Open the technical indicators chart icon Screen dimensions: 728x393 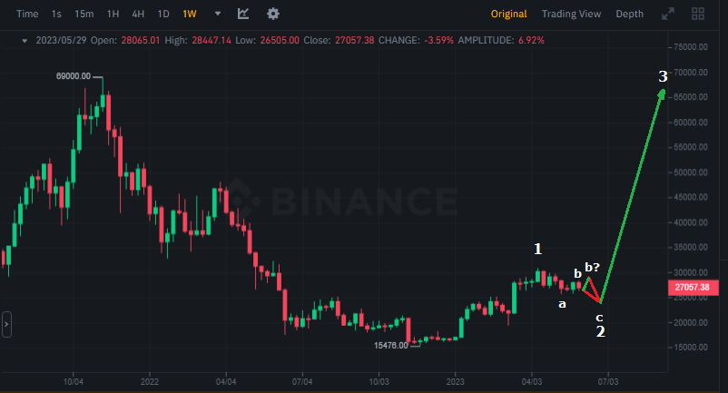[243, 14]
